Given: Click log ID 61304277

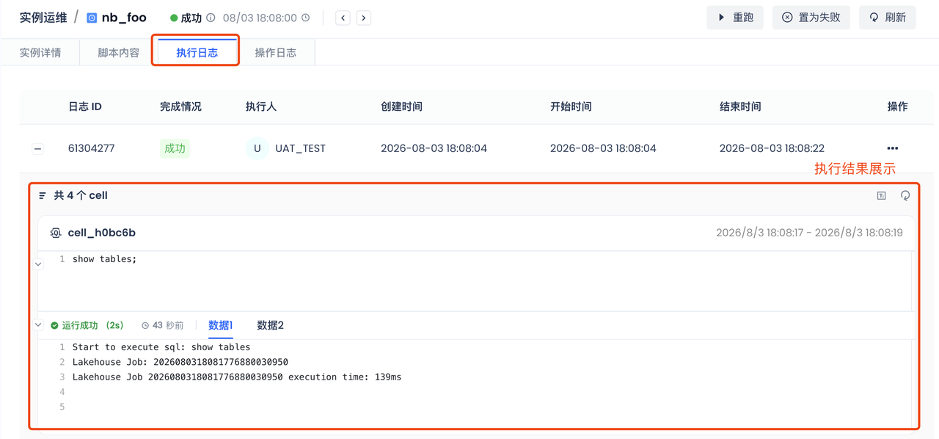Looking at the screenshot, I should (x=91, y=148).
